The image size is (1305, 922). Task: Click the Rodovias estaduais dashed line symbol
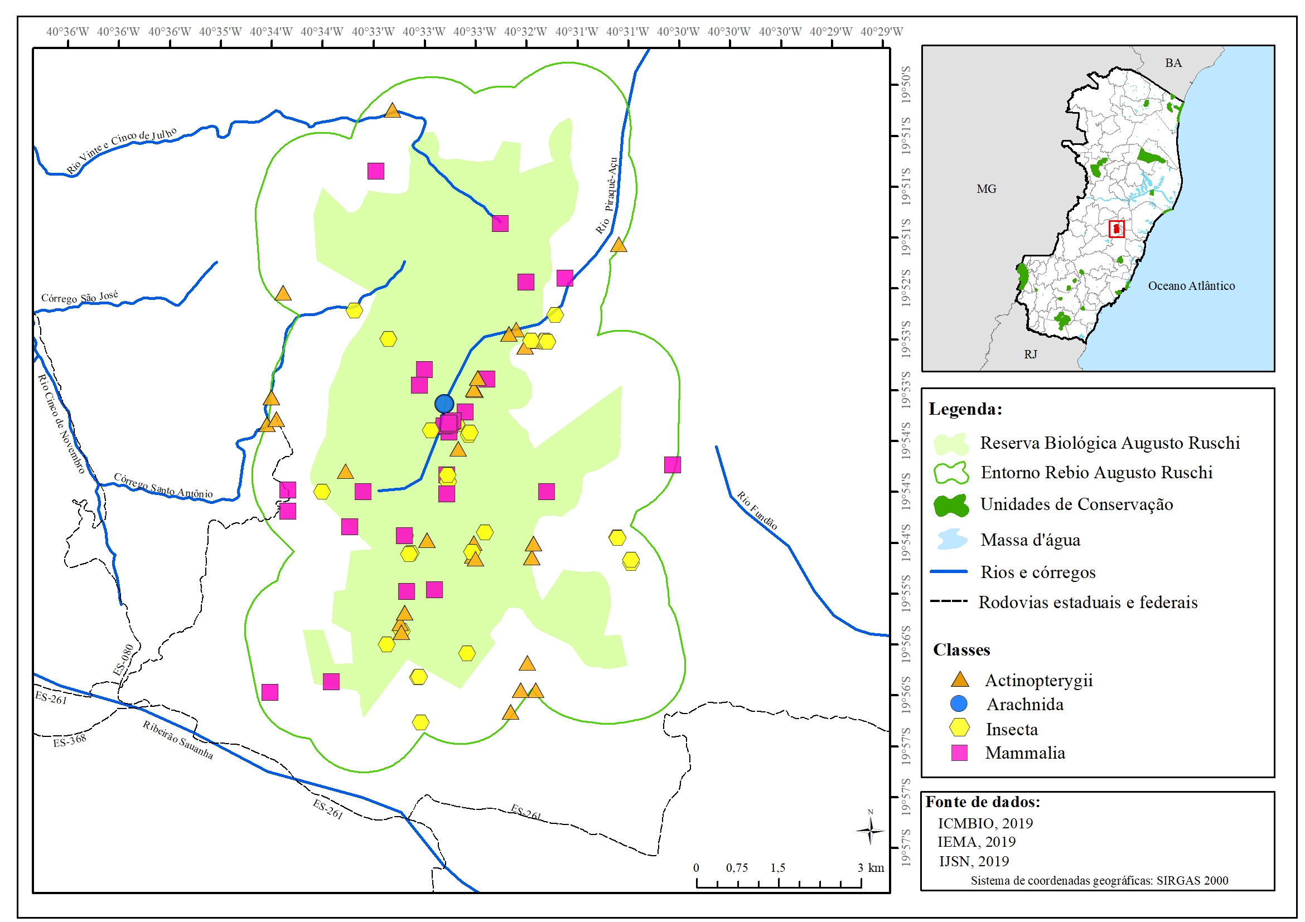pos(949,601)
